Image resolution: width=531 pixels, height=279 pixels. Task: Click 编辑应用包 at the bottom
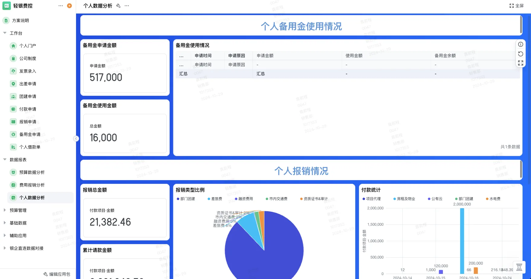point(57,274)
